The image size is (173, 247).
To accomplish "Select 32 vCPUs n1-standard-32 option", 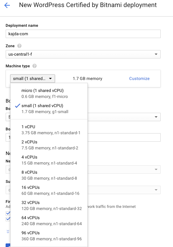I will click(49, 205).
